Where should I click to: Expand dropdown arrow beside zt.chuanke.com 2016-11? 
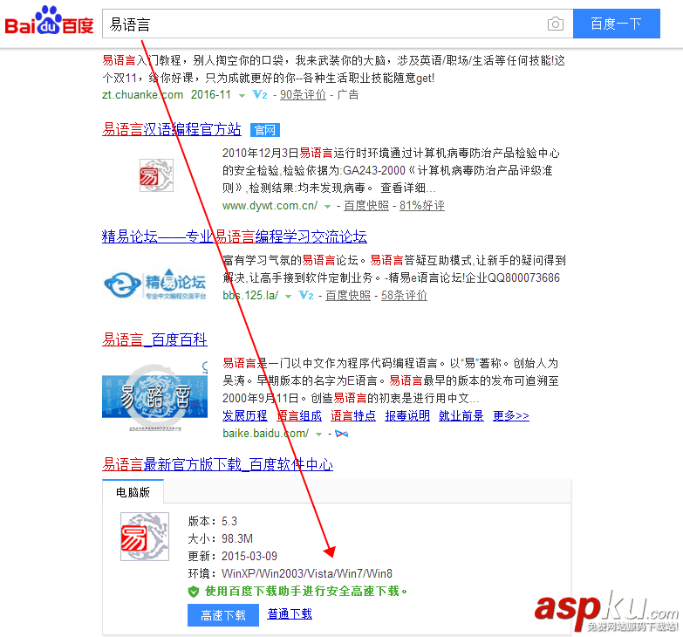tap(242, 95)
